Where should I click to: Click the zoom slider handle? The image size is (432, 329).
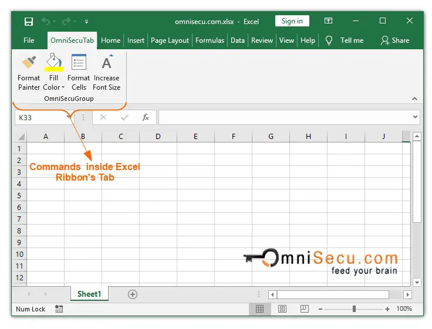[x=354, y=309]
